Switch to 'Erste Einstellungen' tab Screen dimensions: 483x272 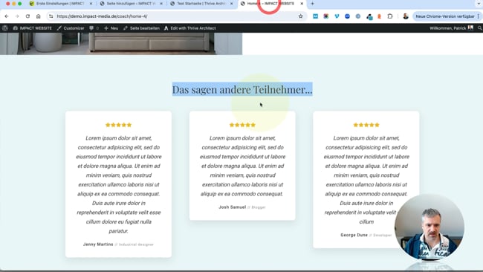pyautogui.click(x=60, y=4)
